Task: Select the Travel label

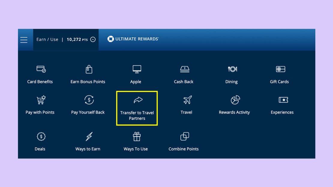Action: point(186,112)
